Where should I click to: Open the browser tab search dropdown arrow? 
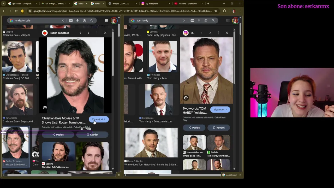tap(3, 3)
